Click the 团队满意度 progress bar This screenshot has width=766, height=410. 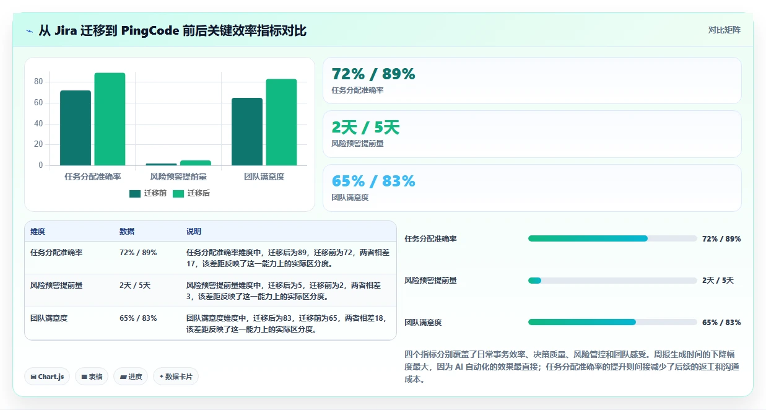(x=612, y=322)
